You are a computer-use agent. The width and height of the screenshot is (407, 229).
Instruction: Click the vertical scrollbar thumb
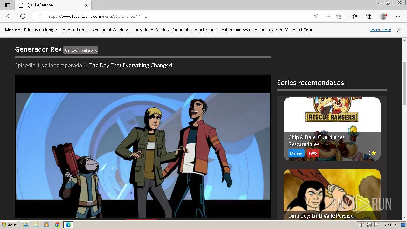coord(404,83)
